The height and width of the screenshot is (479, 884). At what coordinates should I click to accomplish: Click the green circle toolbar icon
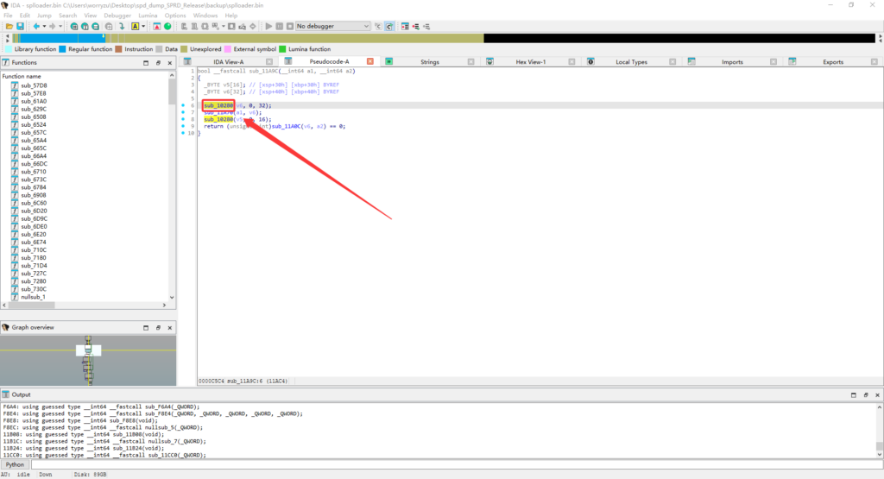point(167,27)
